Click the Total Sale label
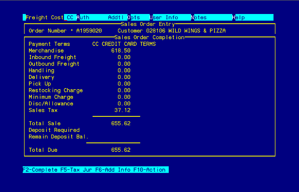The image size is (299, 192). (x=45, y=123)
